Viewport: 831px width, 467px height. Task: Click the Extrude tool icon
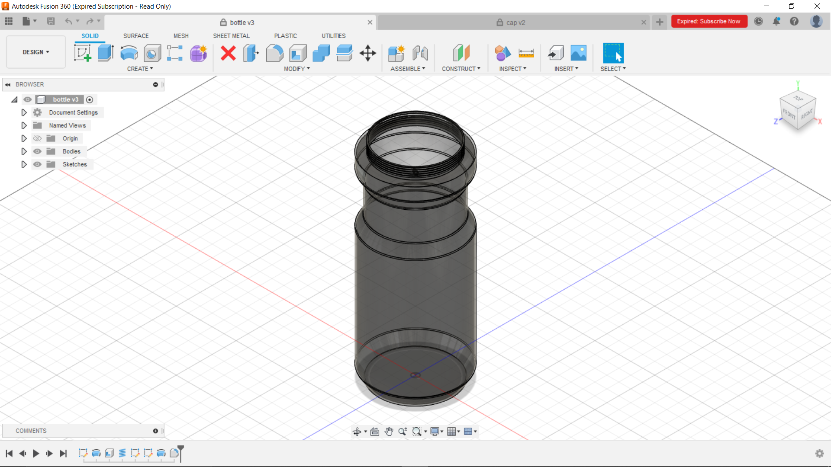[106, 53]
